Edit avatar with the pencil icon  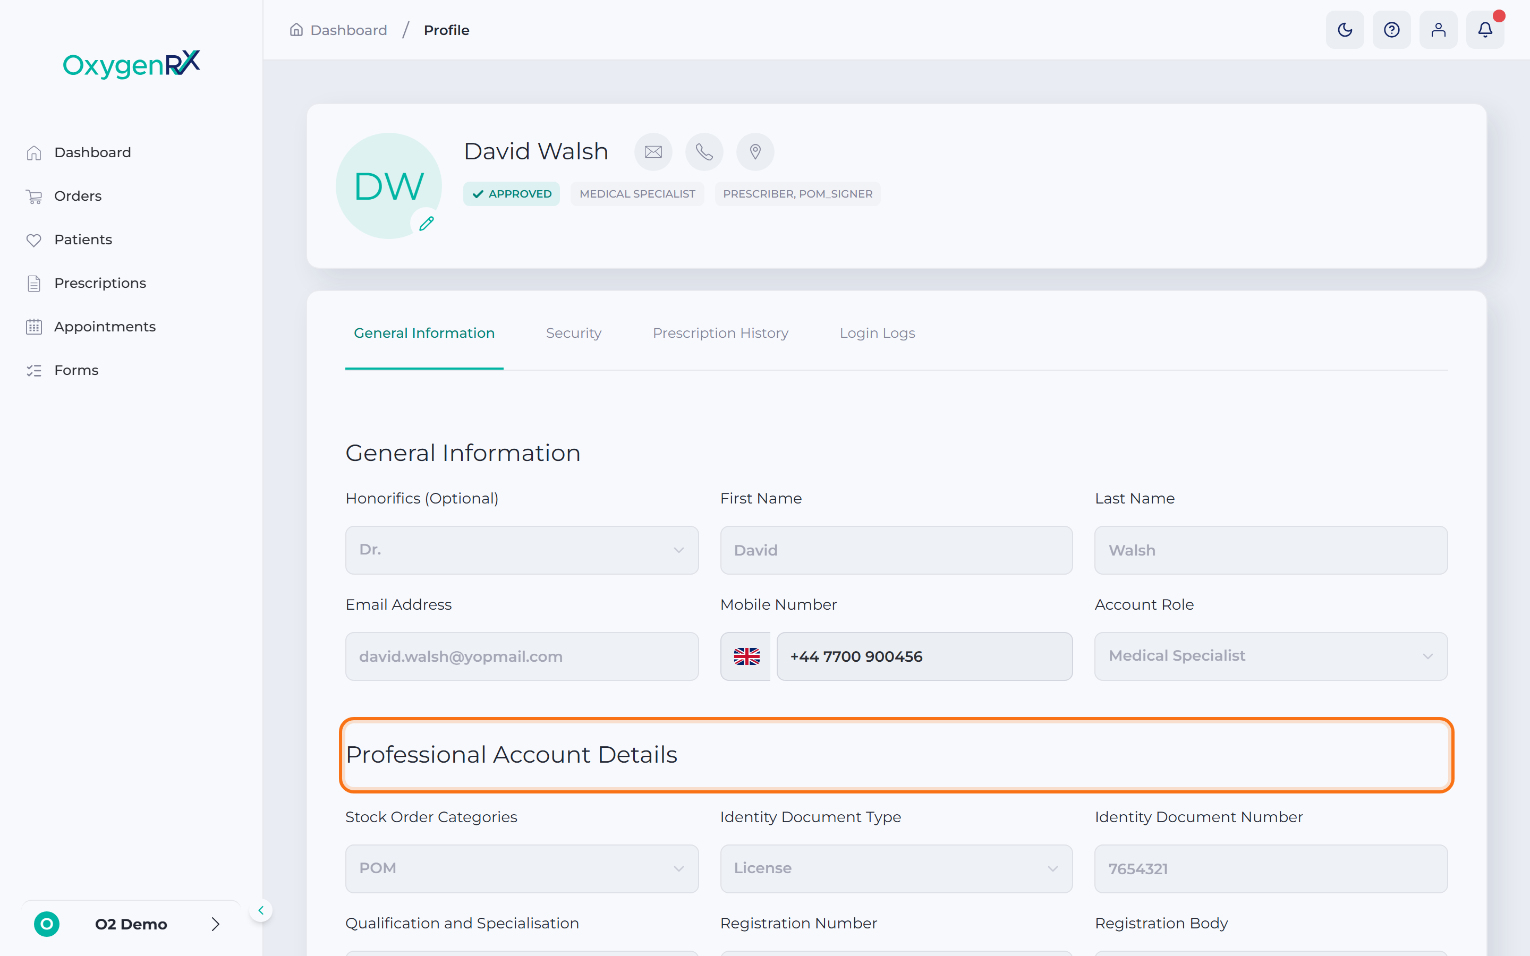426,223
